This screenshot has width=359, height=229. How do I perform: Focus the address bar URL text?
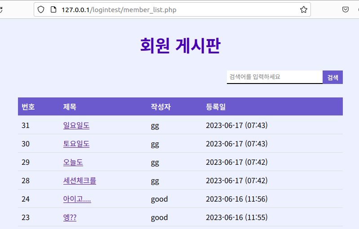(x=119, y=10)
